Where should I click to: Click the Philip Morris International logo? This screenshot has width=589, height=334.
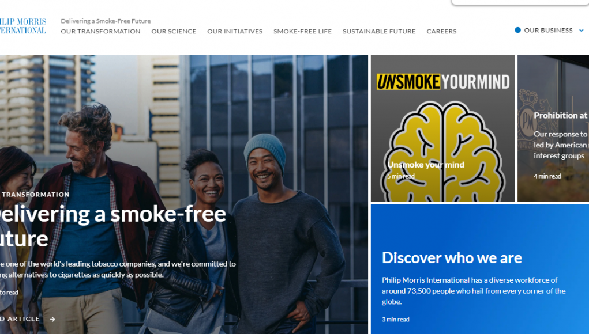point(23,26)
